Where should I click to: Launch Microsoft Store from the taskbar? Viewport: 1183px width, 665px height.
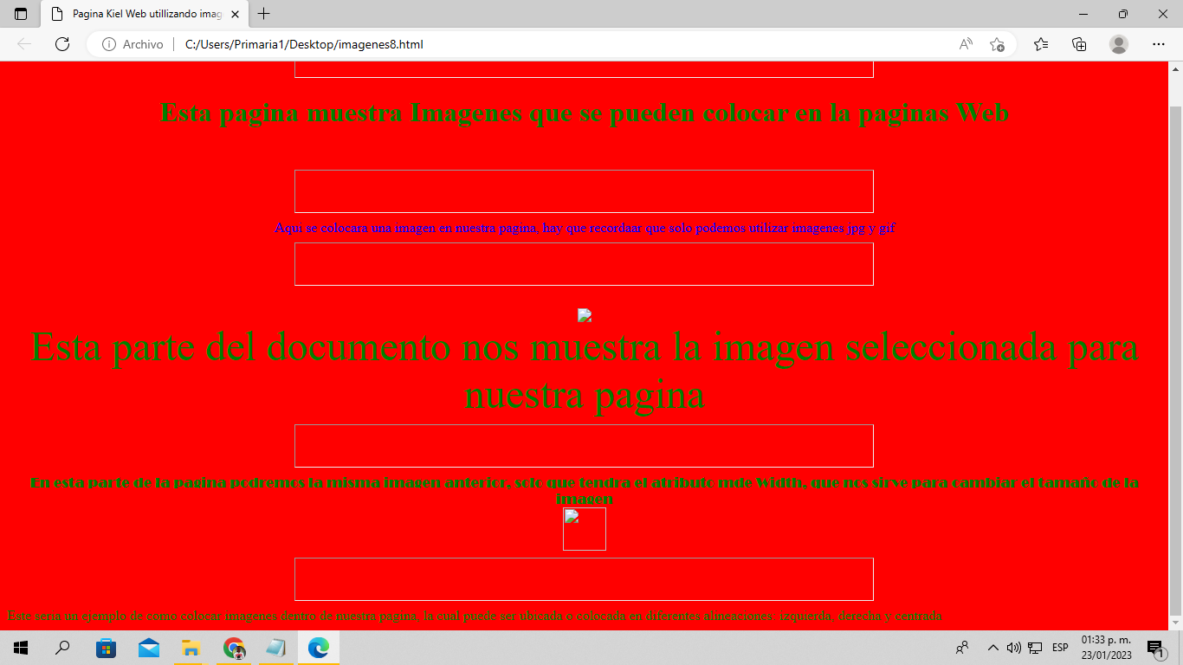click(x=106, y=648)
